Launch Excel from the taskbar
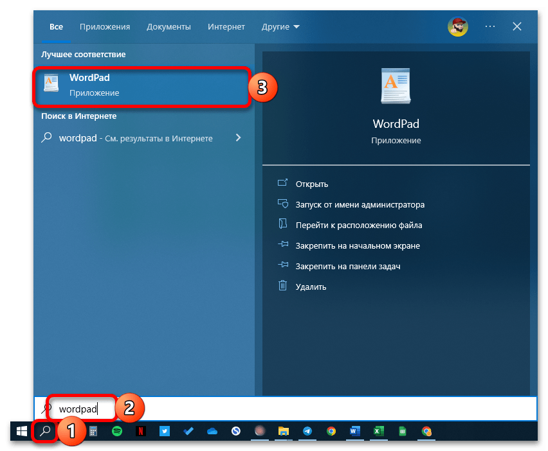Screen dimensions: 548x451 [x=378, y=432]
